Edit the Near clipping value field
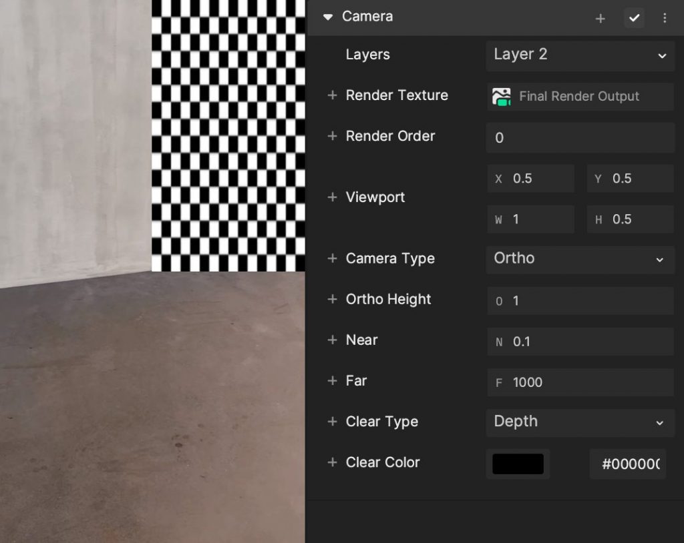The height and width of the screenshot is (543, 684). [580, 342]
